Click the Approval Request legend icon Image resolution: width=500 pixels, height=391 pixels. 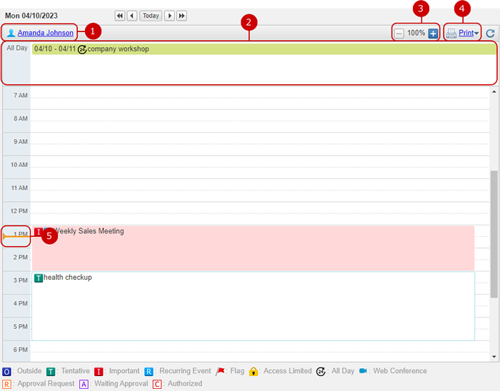pos(6,385)
